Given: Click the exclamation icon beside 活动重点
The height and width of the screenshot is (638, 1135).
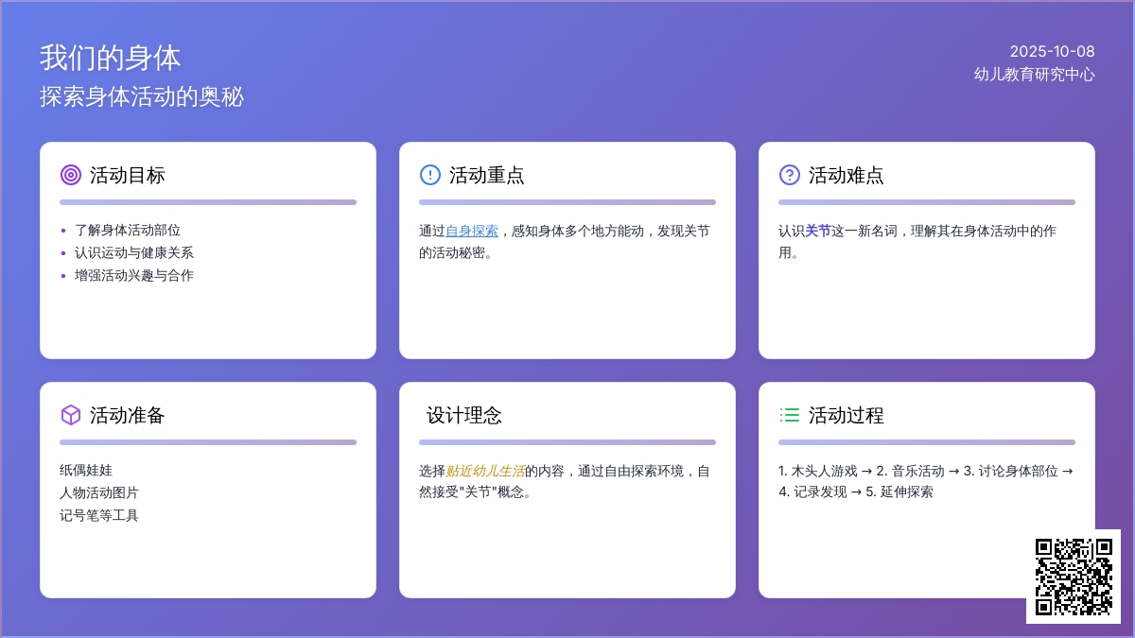Looking at the screenshot, I should (430, 175).
